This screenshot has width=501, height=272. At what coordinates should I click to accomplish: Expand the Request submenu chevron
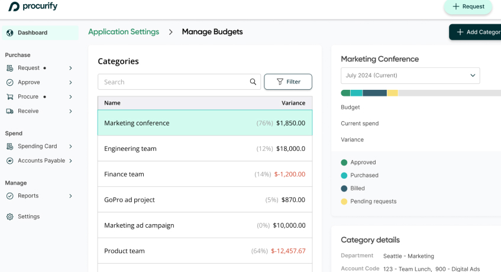(x=70, y=68)
